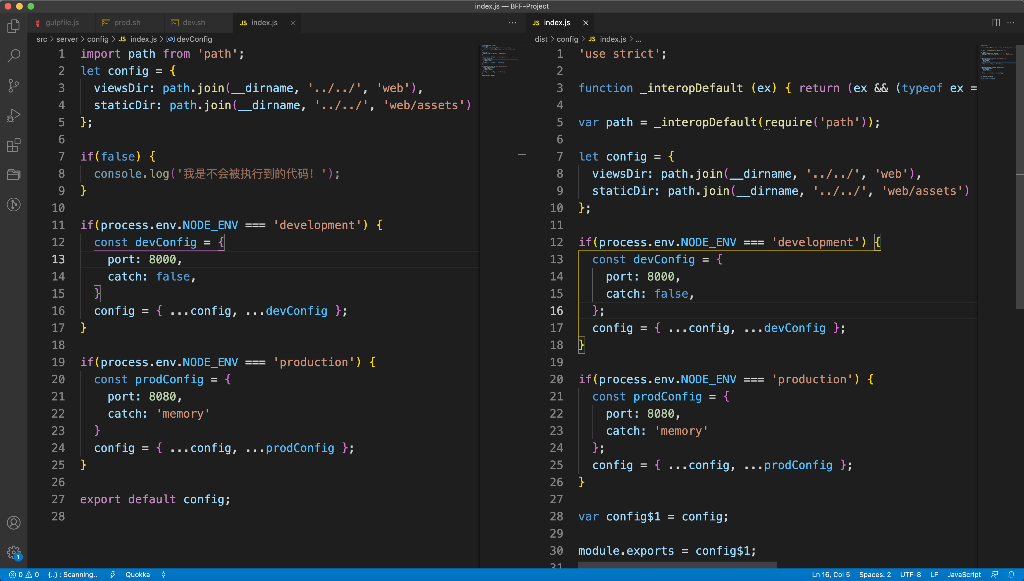The image size is (1024, 581).
Task: Open the Source Control view
Action: coord(13,85)
